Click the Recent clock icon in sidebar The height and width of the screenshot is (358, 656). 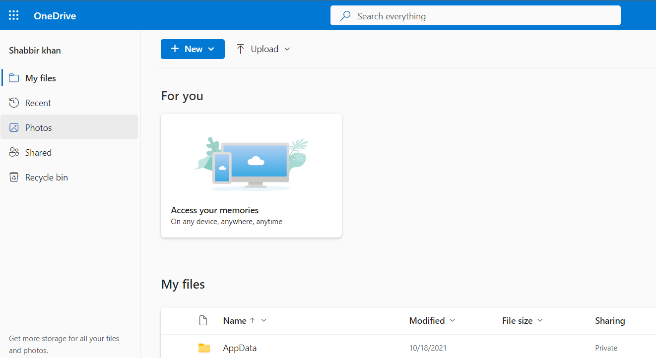pyautogui.click(x=14, y=102)
